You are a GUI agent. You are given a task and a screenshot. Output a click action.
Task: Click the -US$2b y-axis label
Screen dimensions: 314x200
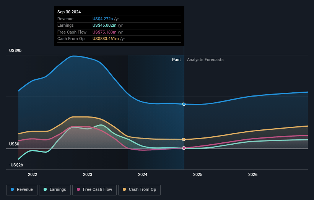coord(16,165)
